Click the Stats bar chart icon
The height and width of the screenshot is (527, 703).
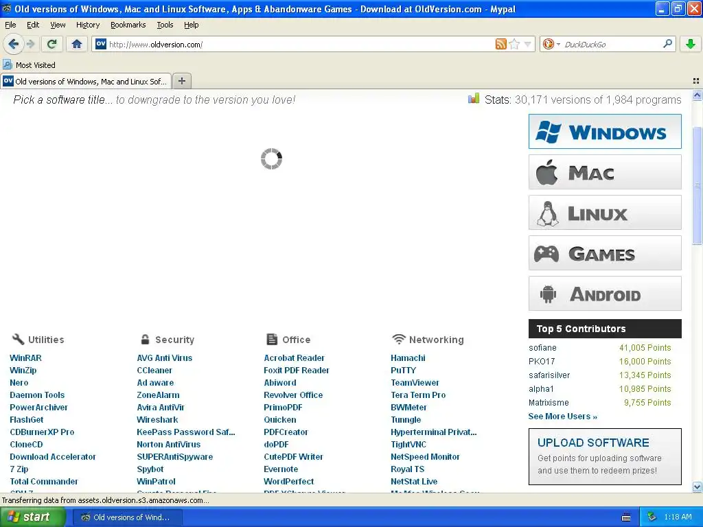pyautogui.click(x=474, y=99)
